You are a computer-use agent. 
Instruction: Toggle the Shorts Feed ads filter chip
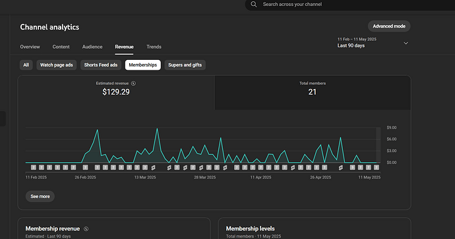pyautogui.click(x=101, y=65)
